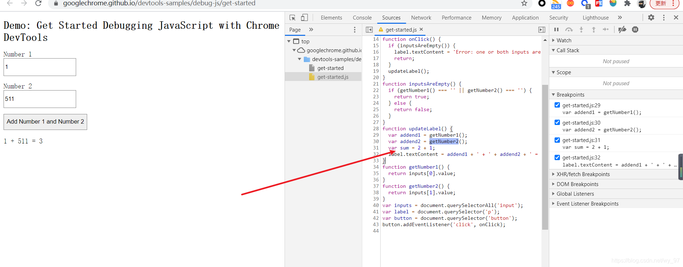Click the 245 badge extension icon

[x=556, y=4]
